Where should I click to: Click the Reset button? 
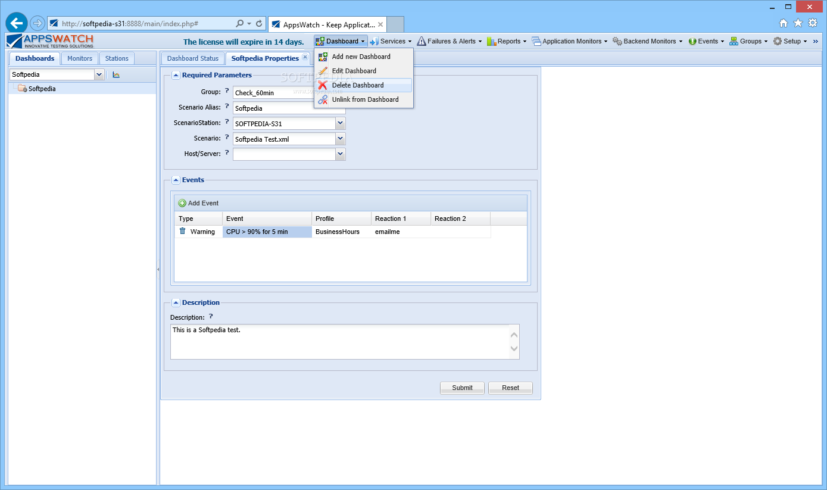point(510,388)
